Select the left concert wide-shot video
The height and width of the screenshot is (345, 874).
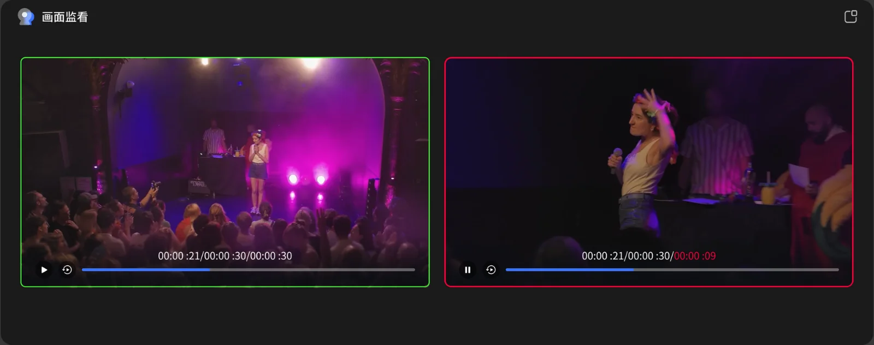(225, 172)
